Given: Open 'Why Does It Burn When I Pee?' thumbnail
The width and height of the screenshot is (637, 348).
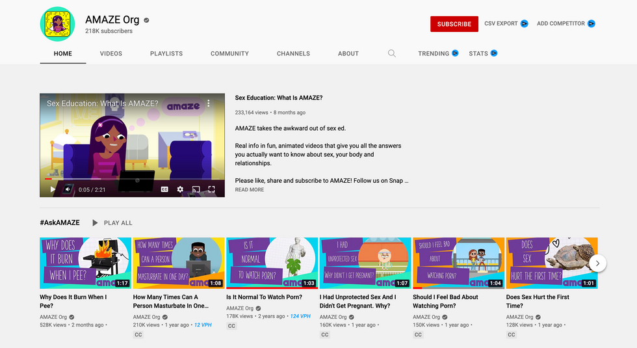Looking at the screenshot, I should coord(85,263).
